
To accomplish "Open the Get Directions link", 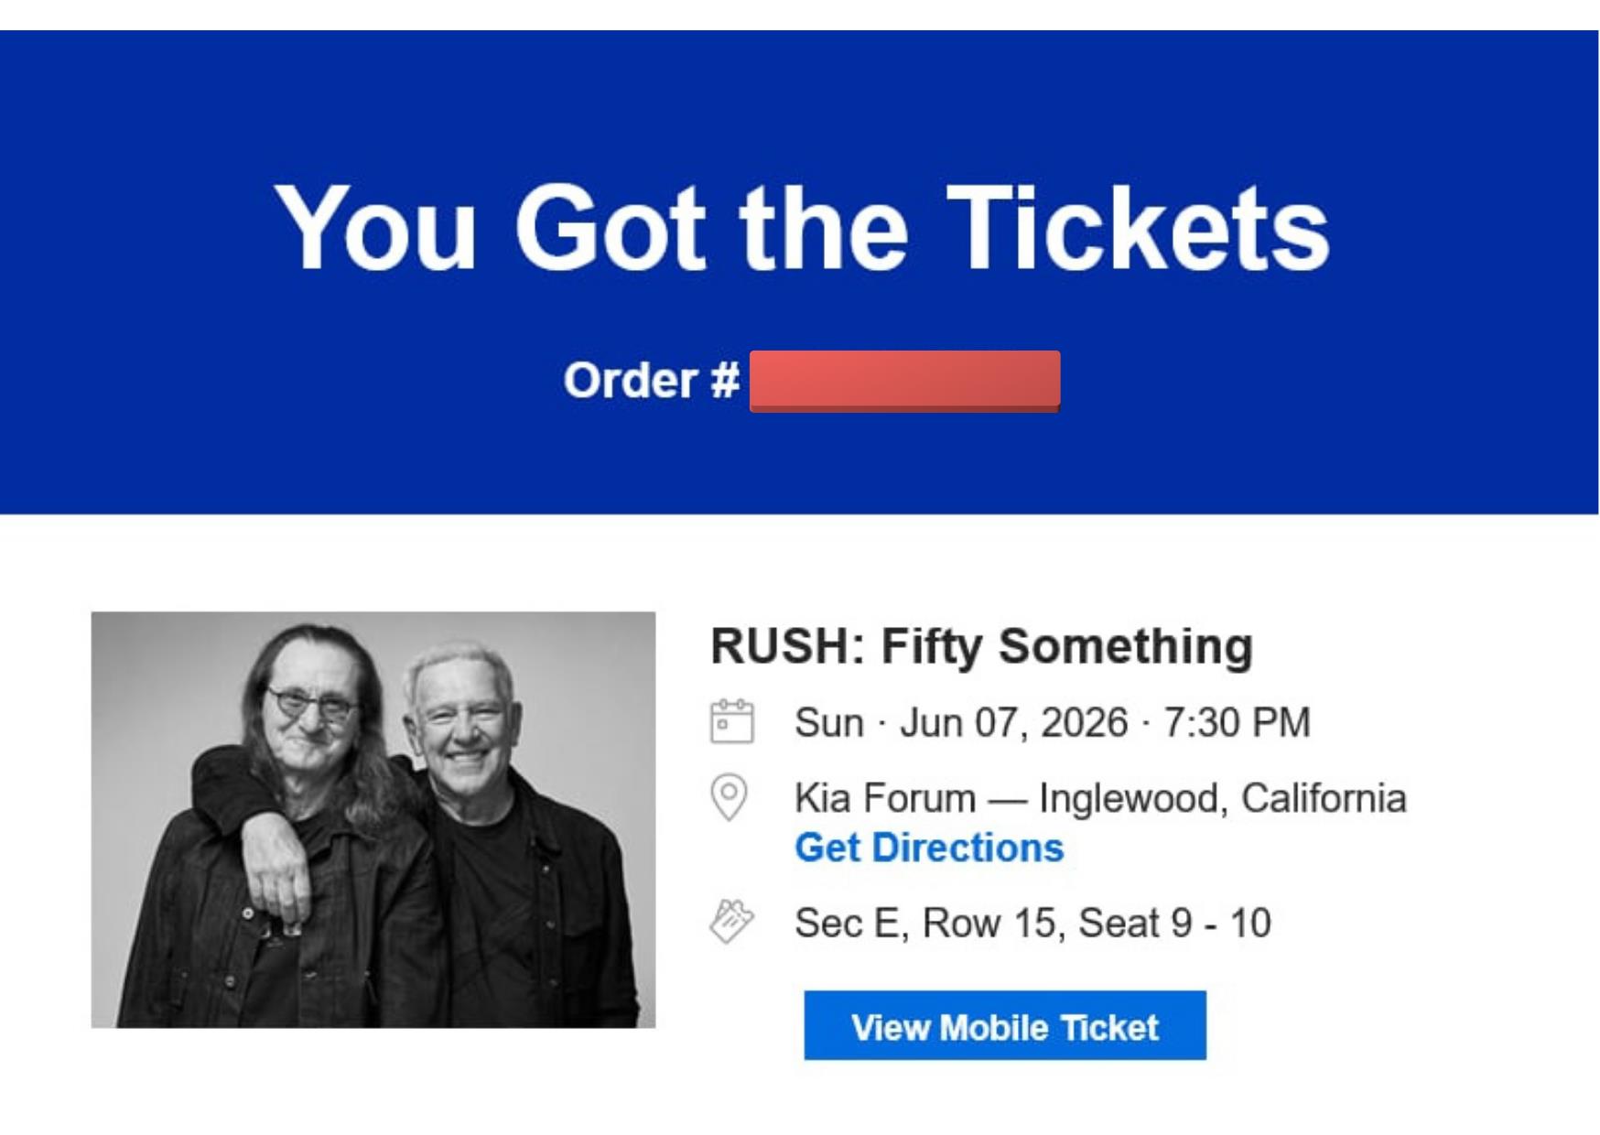I will [929, 848].
